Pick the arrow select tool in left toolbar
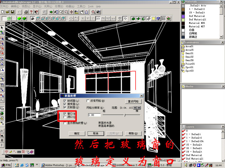The width and height of the screenshot is (225, 168). (2, 27)
